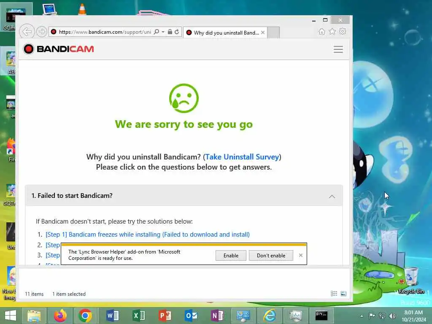The width and height of the screenshot is (432, 324).
Task: Click the bandicam.com address field
Action: [x=105, y=32]
